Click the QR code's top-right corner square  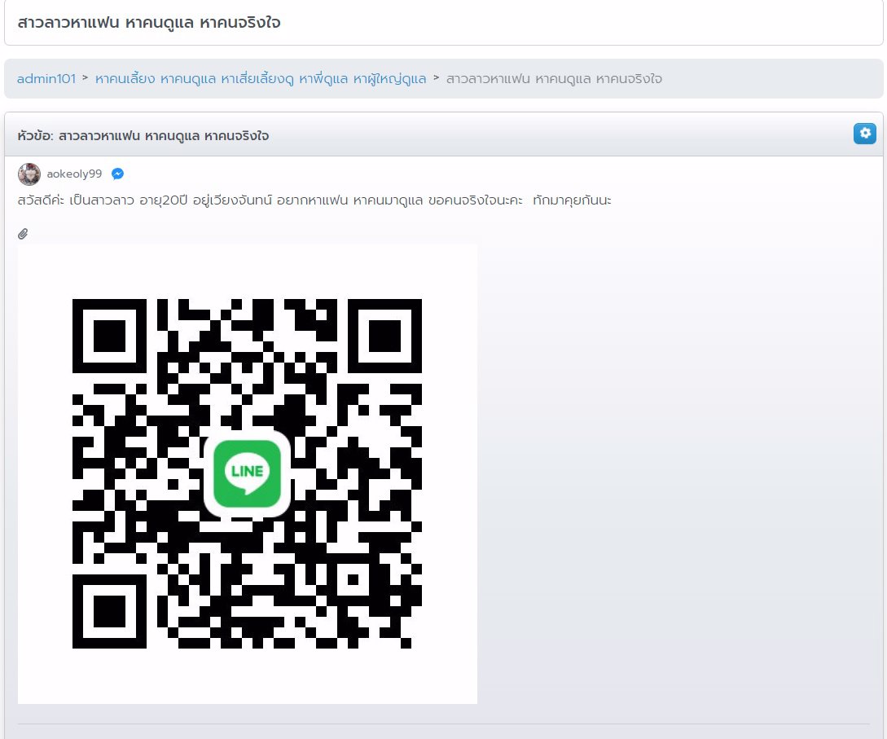[x=385, y=336]
